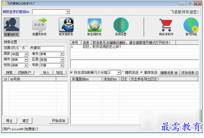204x138 pixels.
Task: Click the 导入 button
Action: (x=46, y=73)
